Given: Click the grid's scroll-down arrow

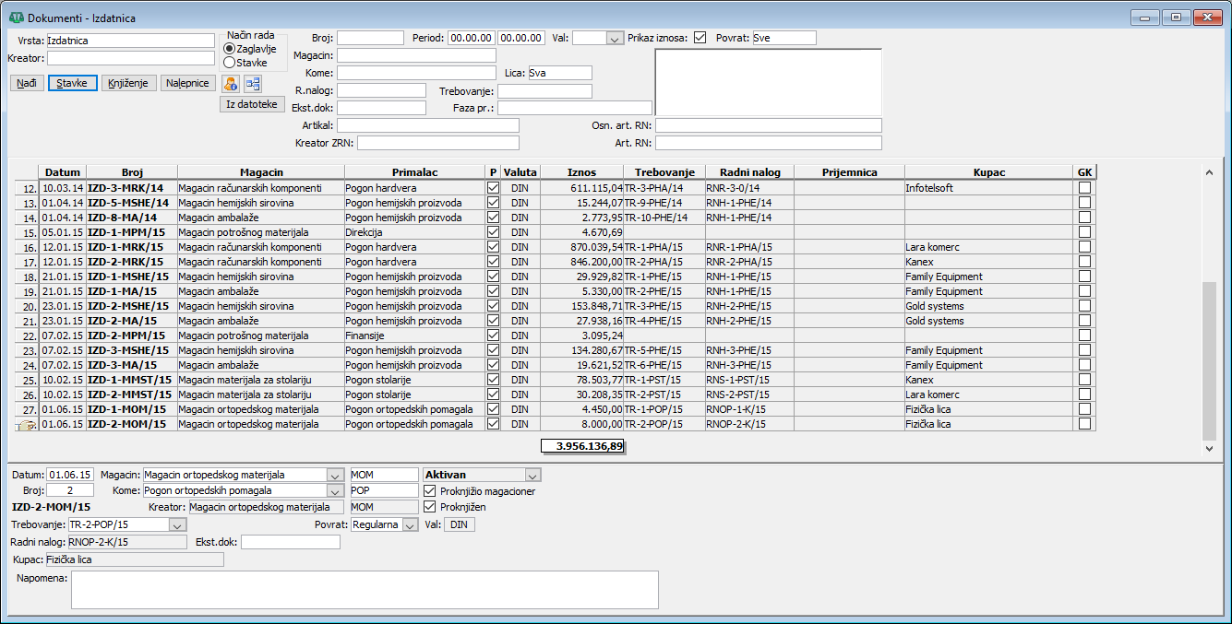Looking at the screenshot, I should (x=1210, y=448).
